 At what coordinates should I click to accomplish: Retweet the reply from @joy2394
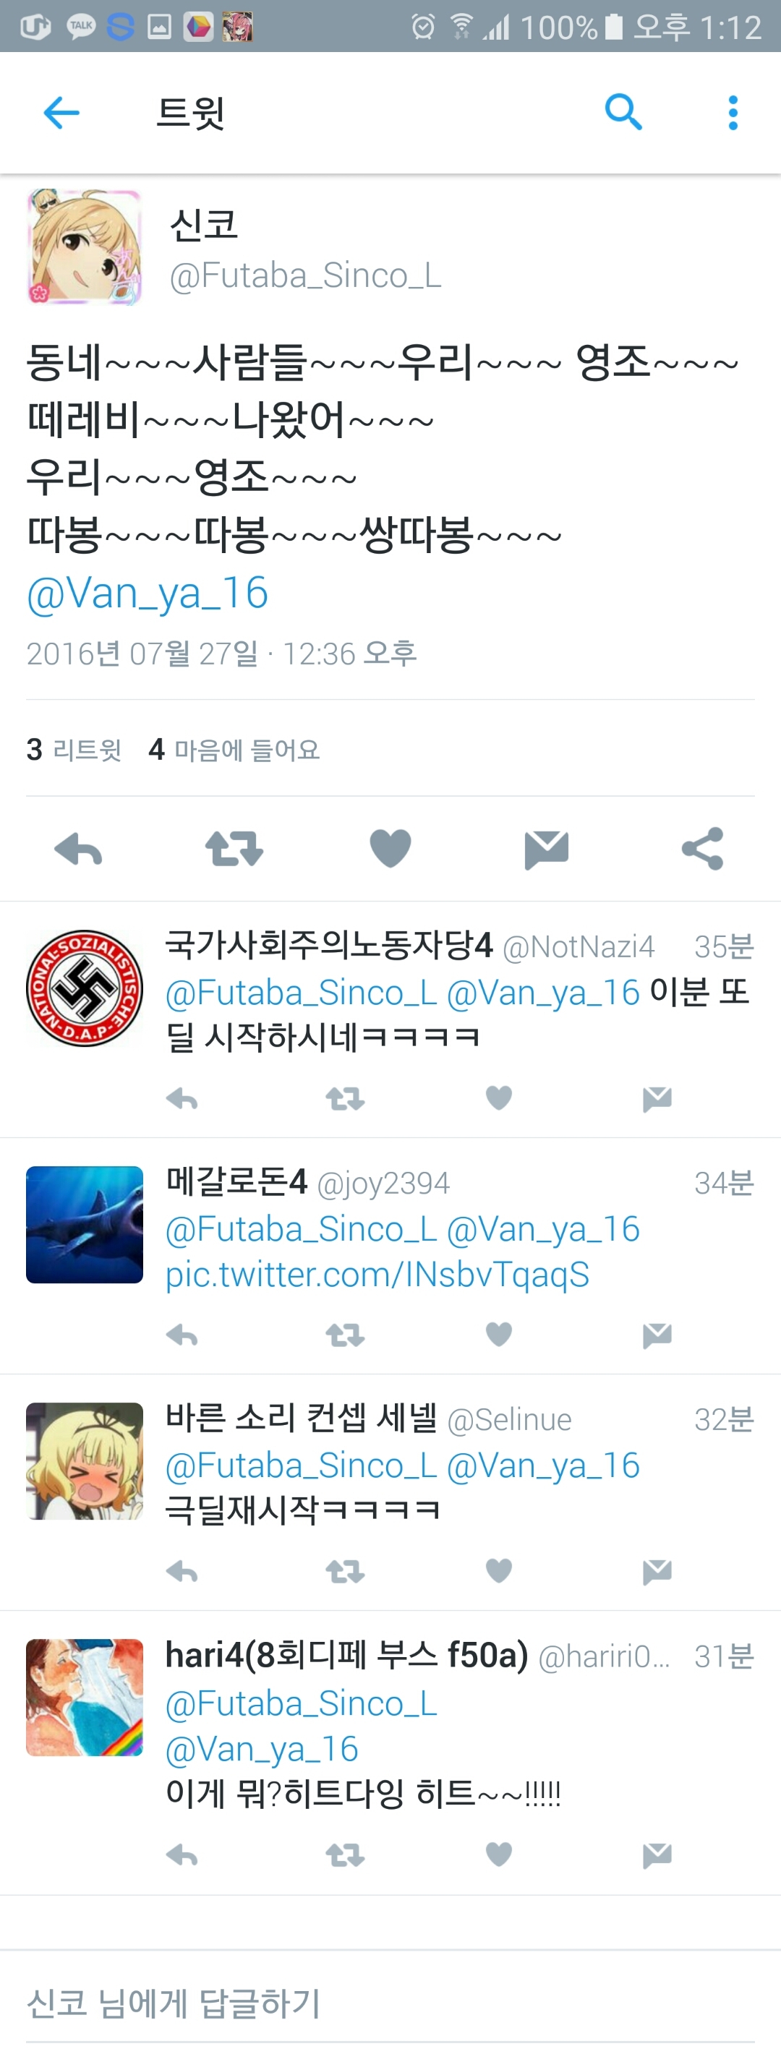coord(345,1335)
